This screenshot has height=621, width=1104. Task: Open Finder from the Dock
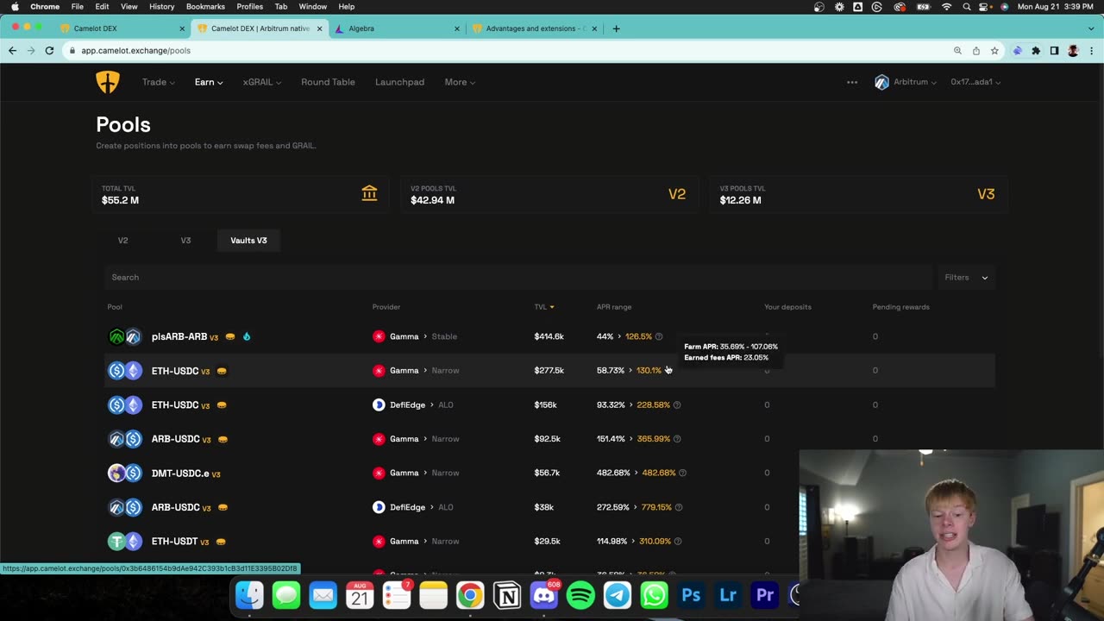pos(249,595)
